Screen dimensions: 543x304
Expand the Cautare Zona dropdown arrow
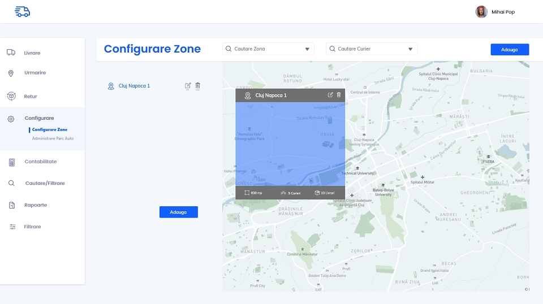(x=307, y=49)
